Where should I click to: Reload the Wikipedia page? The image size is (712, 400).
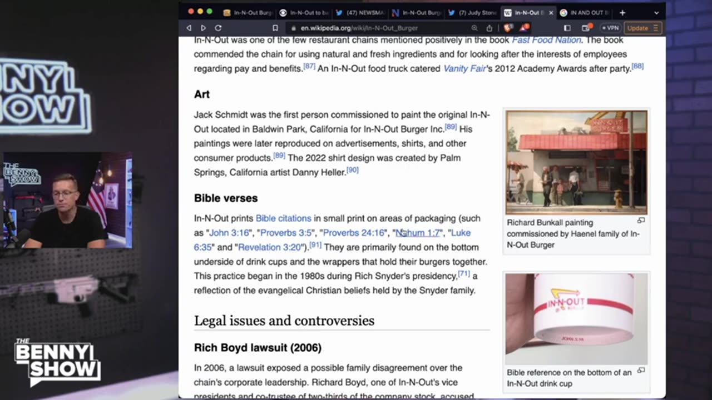218,28
